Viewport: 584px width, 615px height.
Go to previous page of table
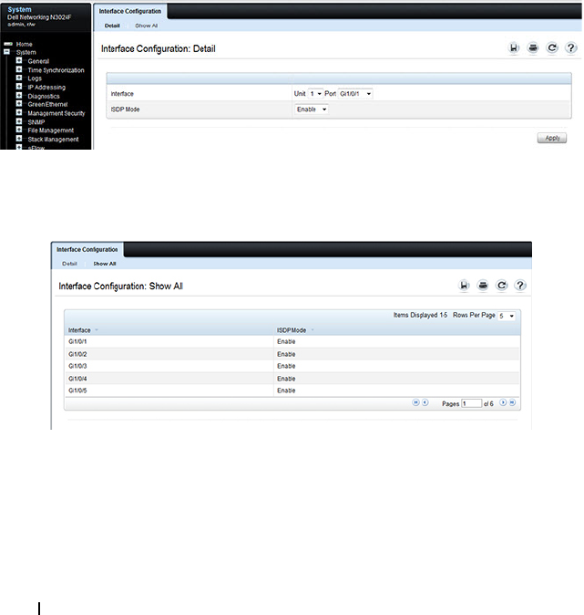[x=425, y=402]
